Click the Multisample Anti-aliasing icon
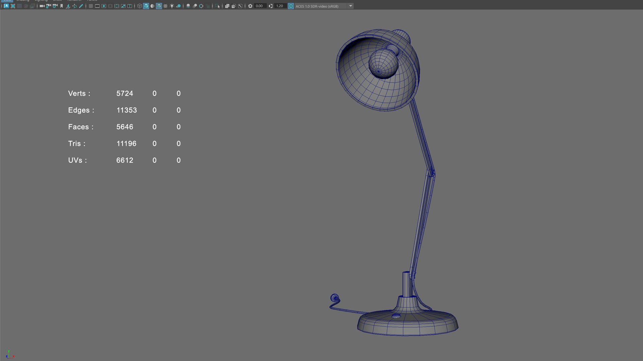643x361 pixels. (x=201, y=6)
